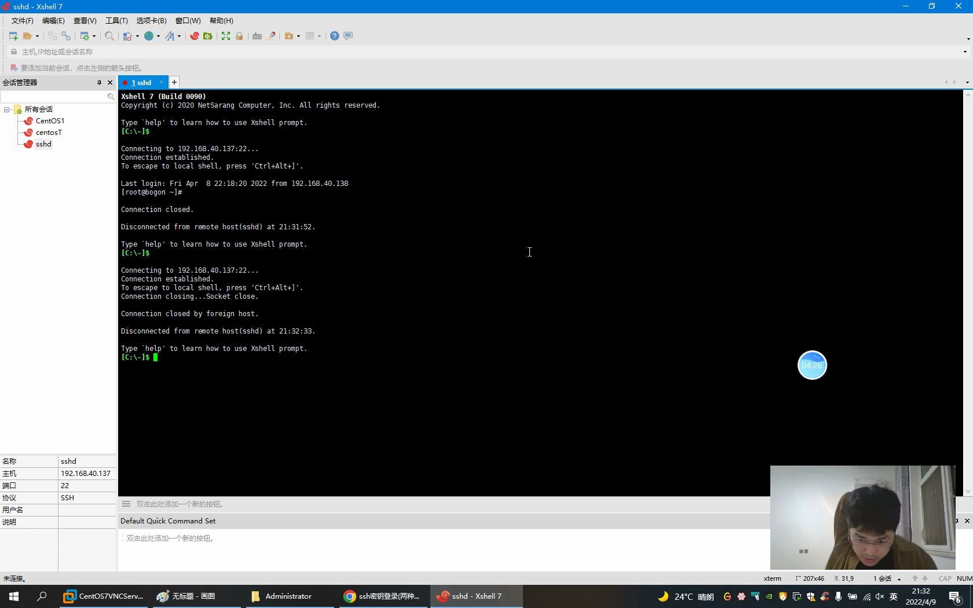Open the 编辑(E) menu
Viewport: 973px width, 608px height.
pos(53,20)
